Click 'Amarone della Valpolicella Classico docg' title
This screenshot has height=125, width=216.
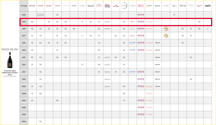click(10, 73)
